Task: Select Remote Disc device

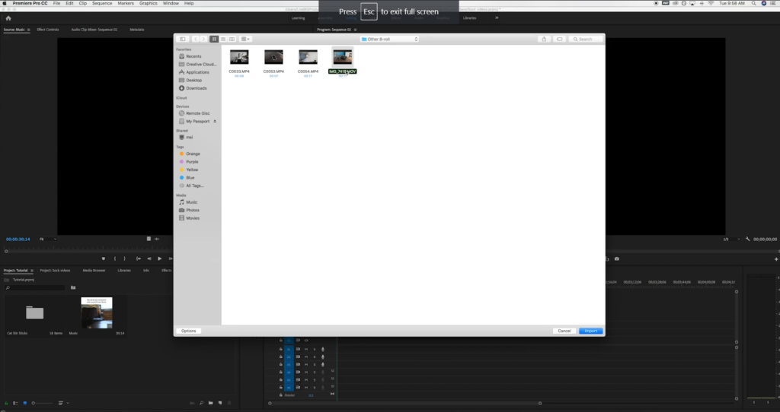Action: point(194,113)
